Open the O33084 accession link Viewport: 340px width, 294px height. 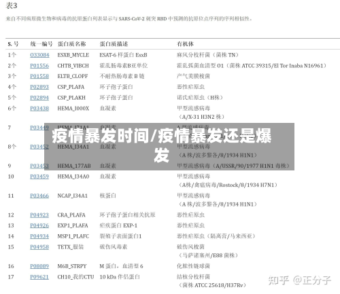click(x=39, y=55)
